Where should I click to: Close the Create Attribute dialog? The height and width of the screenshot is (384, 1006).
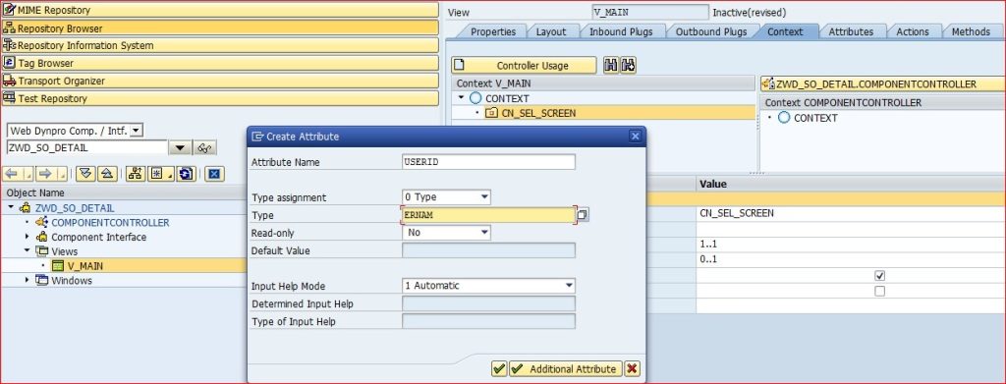point(636,136)
